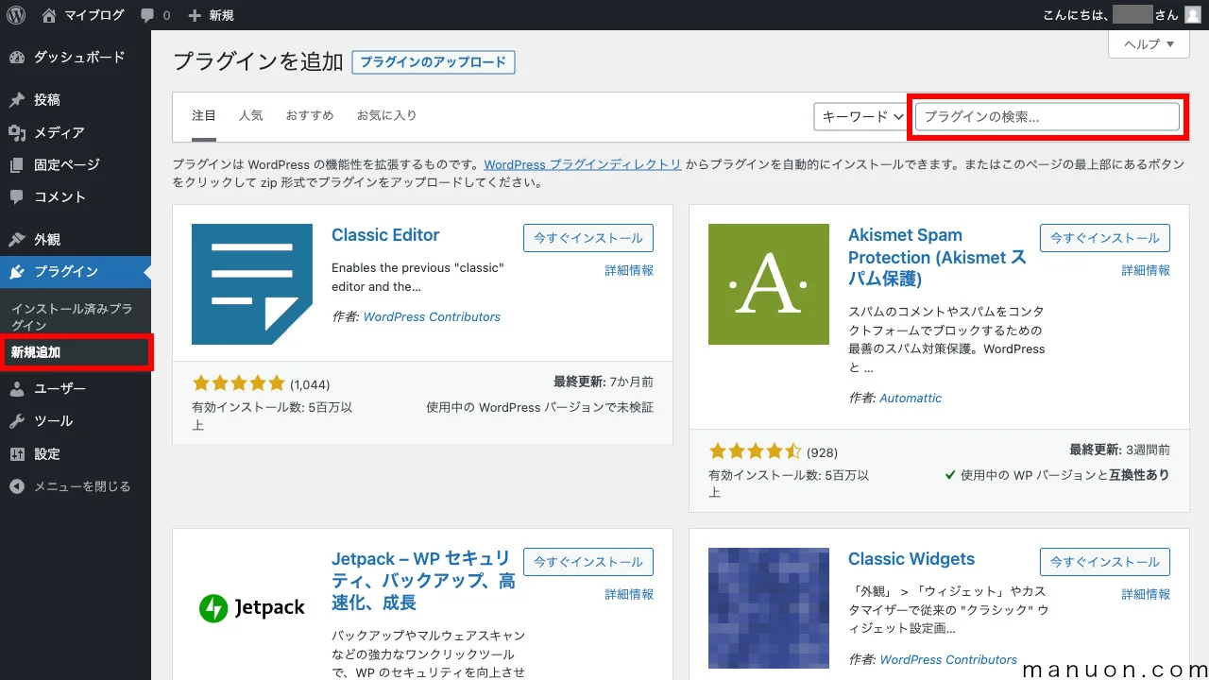Open 詳細情報 for Akismet
This screenshot has height=680, width=1209.
coord(1146,270)
